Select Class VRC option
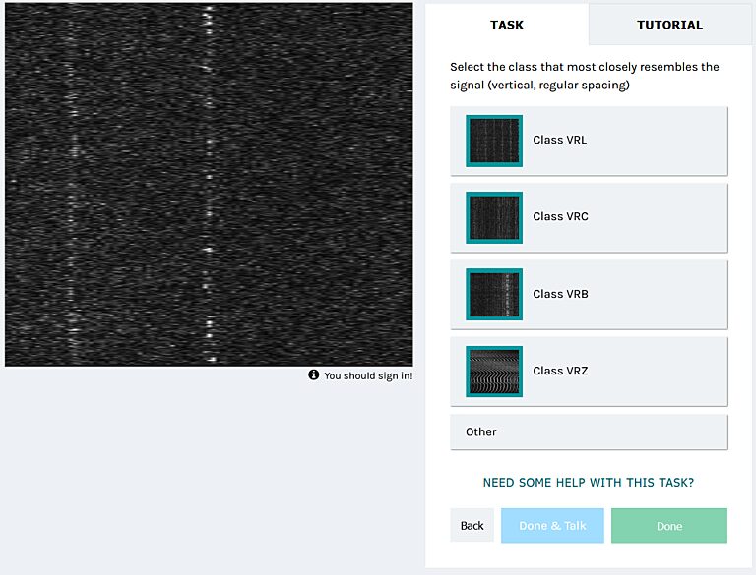Viewport: 756px width, 575px height. [x=589, y=217]
